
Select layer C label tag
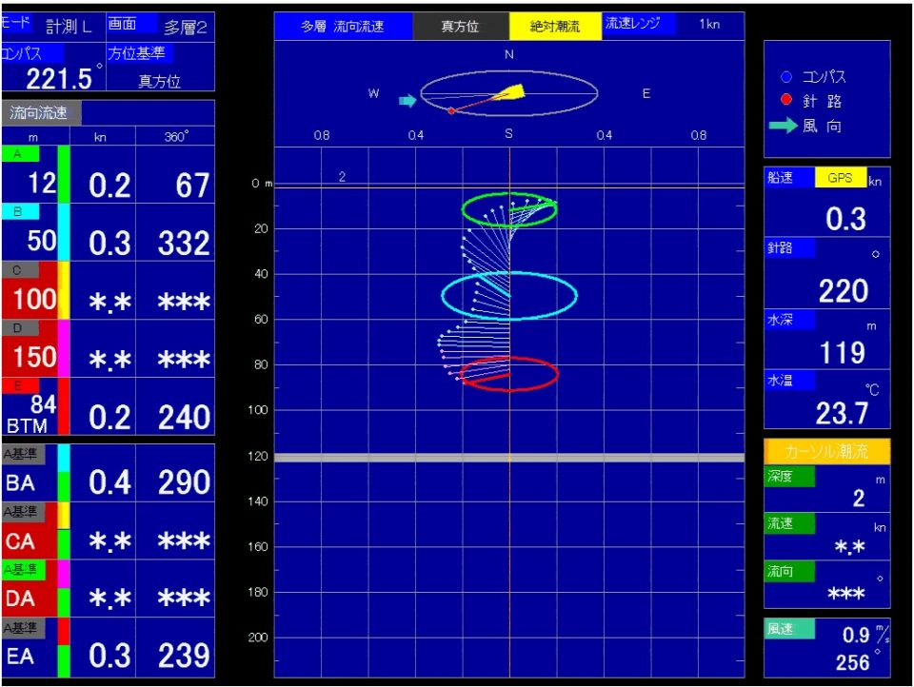point(20,270)
